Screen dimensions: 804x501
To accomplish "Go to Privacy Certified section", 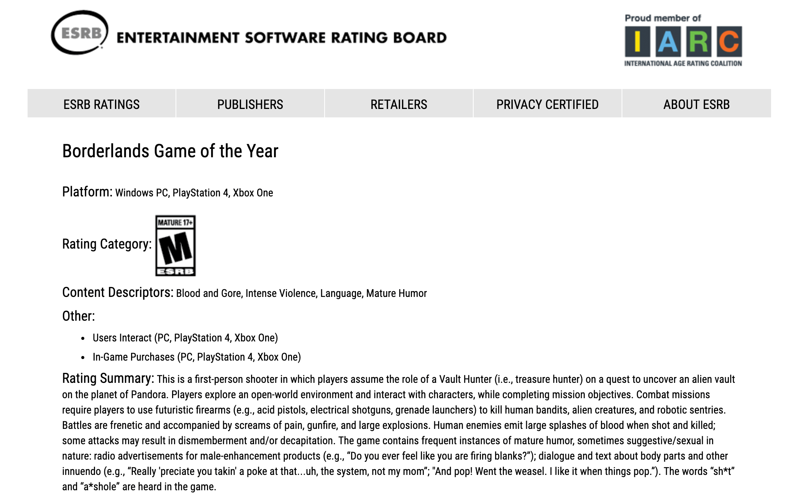I will point(548,104).
